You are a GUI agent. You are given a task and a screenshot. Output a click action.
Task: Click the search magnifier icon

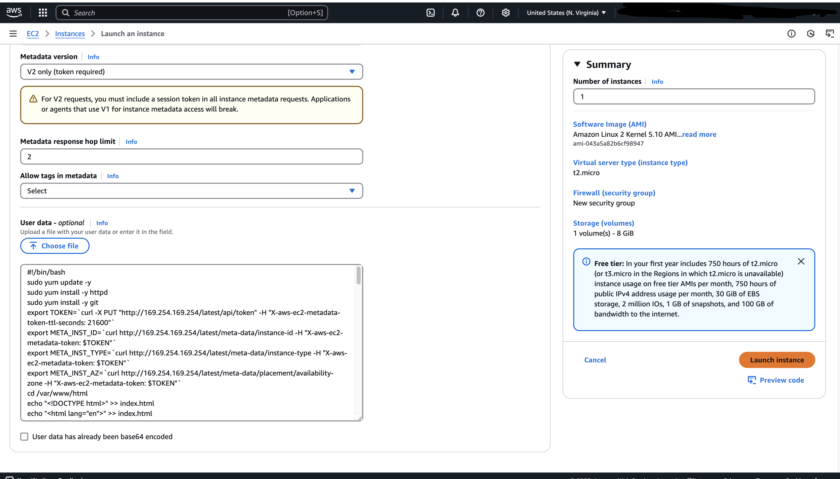coord(65,13)
